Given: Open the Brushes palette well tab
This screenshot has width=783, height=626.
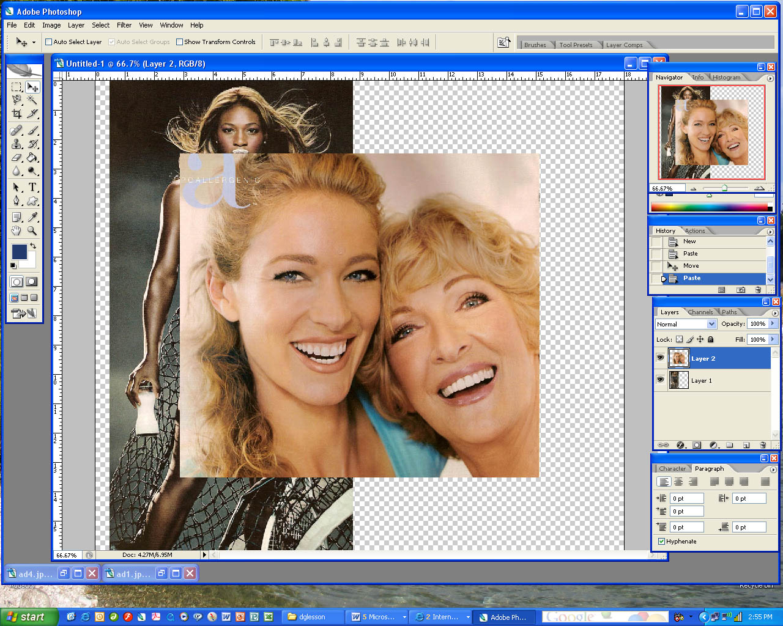Looking at the screenshot, I should pyautogui.click(x=535, y=45).
